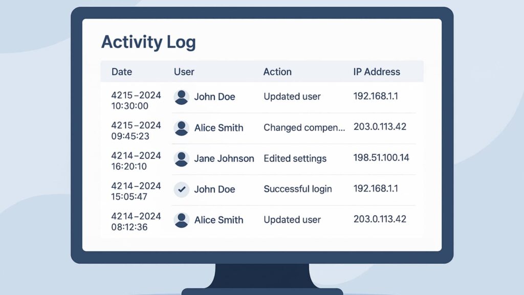Select the Action column header
Image resolution: width=524 pixels, height=295 pixels.
277,72
